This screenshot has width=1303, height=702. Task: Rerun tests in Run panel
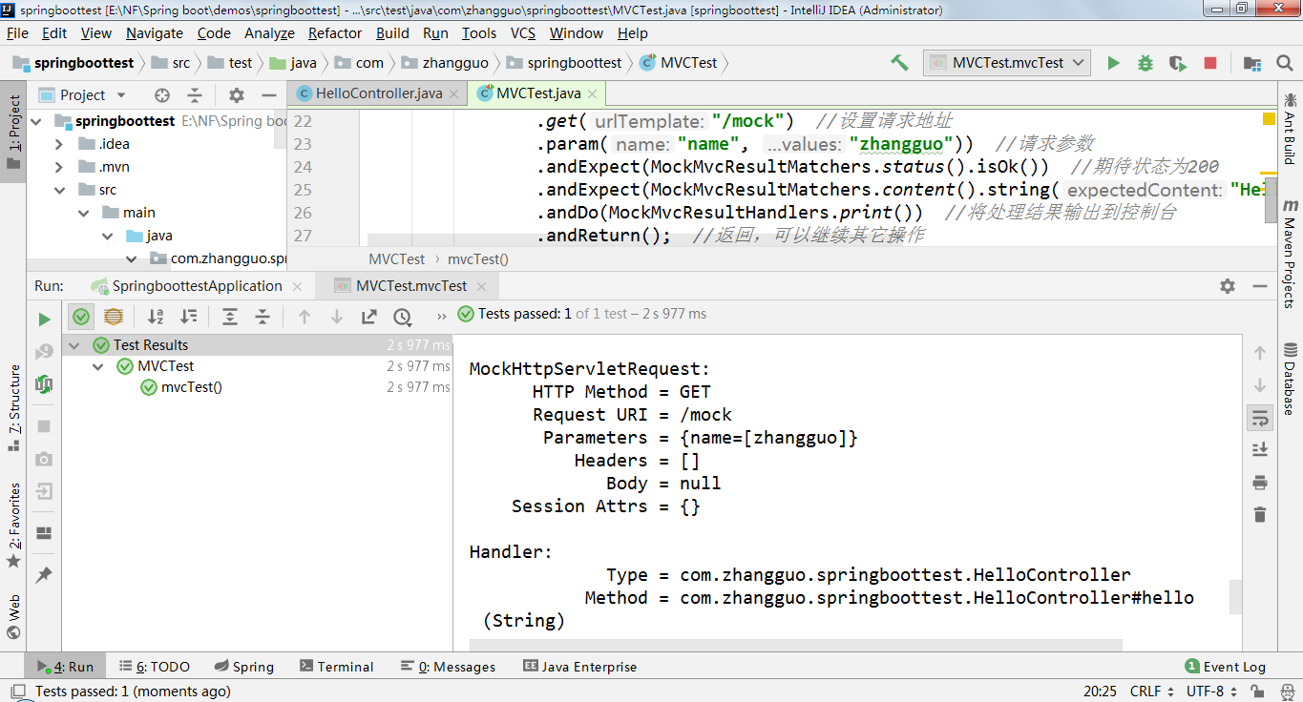(x=44, y=319)
